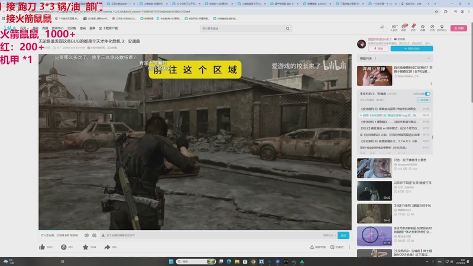This screenshot has width=473, height=266.
Task: Open the 赛事 esports menu item
Action: coord(92,28)
